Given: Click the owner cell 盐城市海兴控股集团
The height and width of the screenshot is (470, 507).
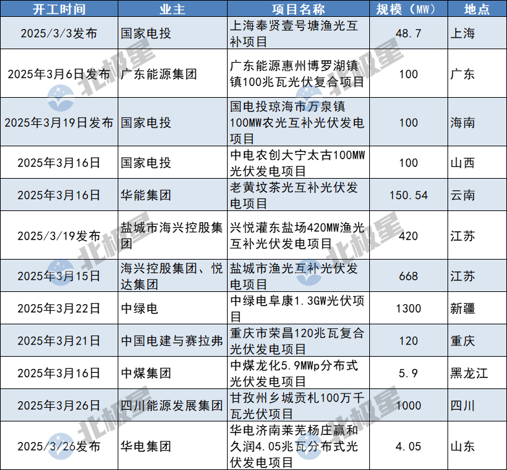Looking at the screenshot, I should click(172, 236).
